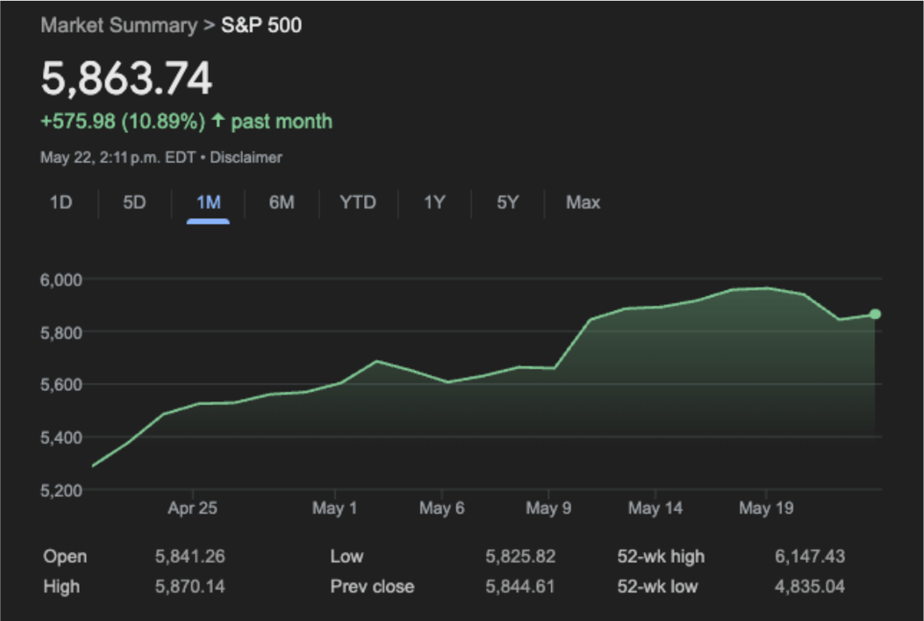Switch to YTD range tab
Screen dimensions: 924x621
click(358, 203)
